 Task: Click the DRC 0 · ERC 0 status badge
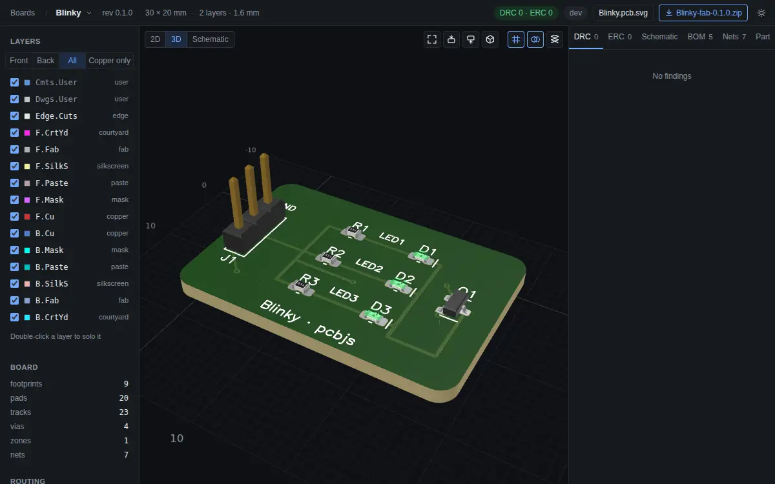[526, 13]
